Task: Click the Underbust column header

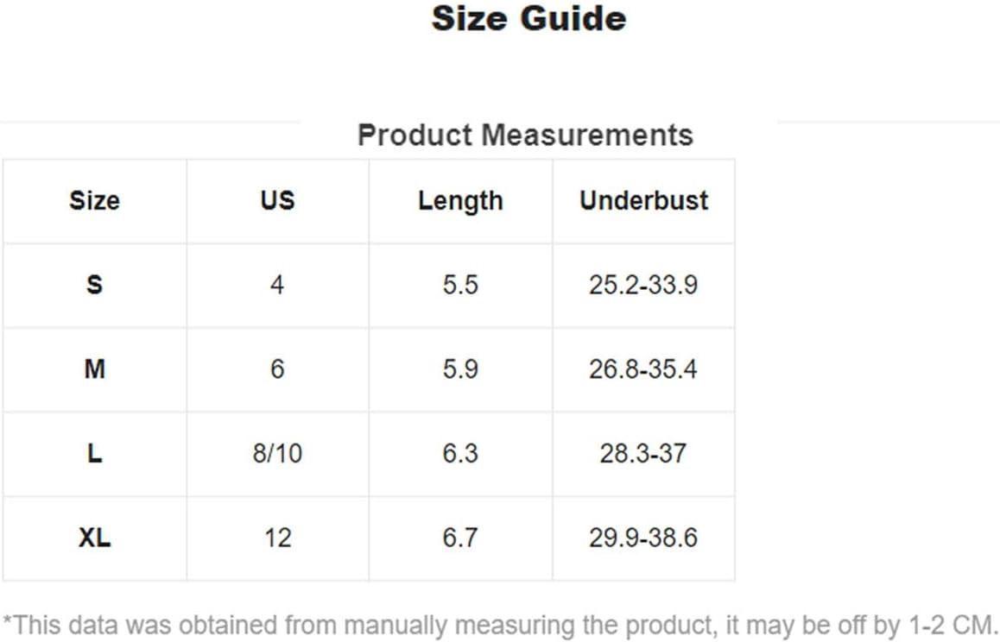Action: point(643,201)
